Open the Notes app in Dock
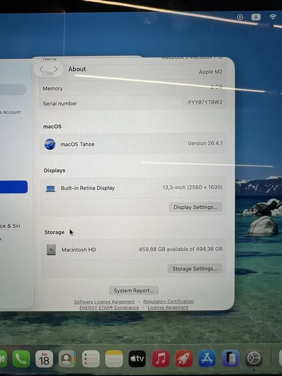The width and height of the screenshot is (282, 376). point(114,359)
